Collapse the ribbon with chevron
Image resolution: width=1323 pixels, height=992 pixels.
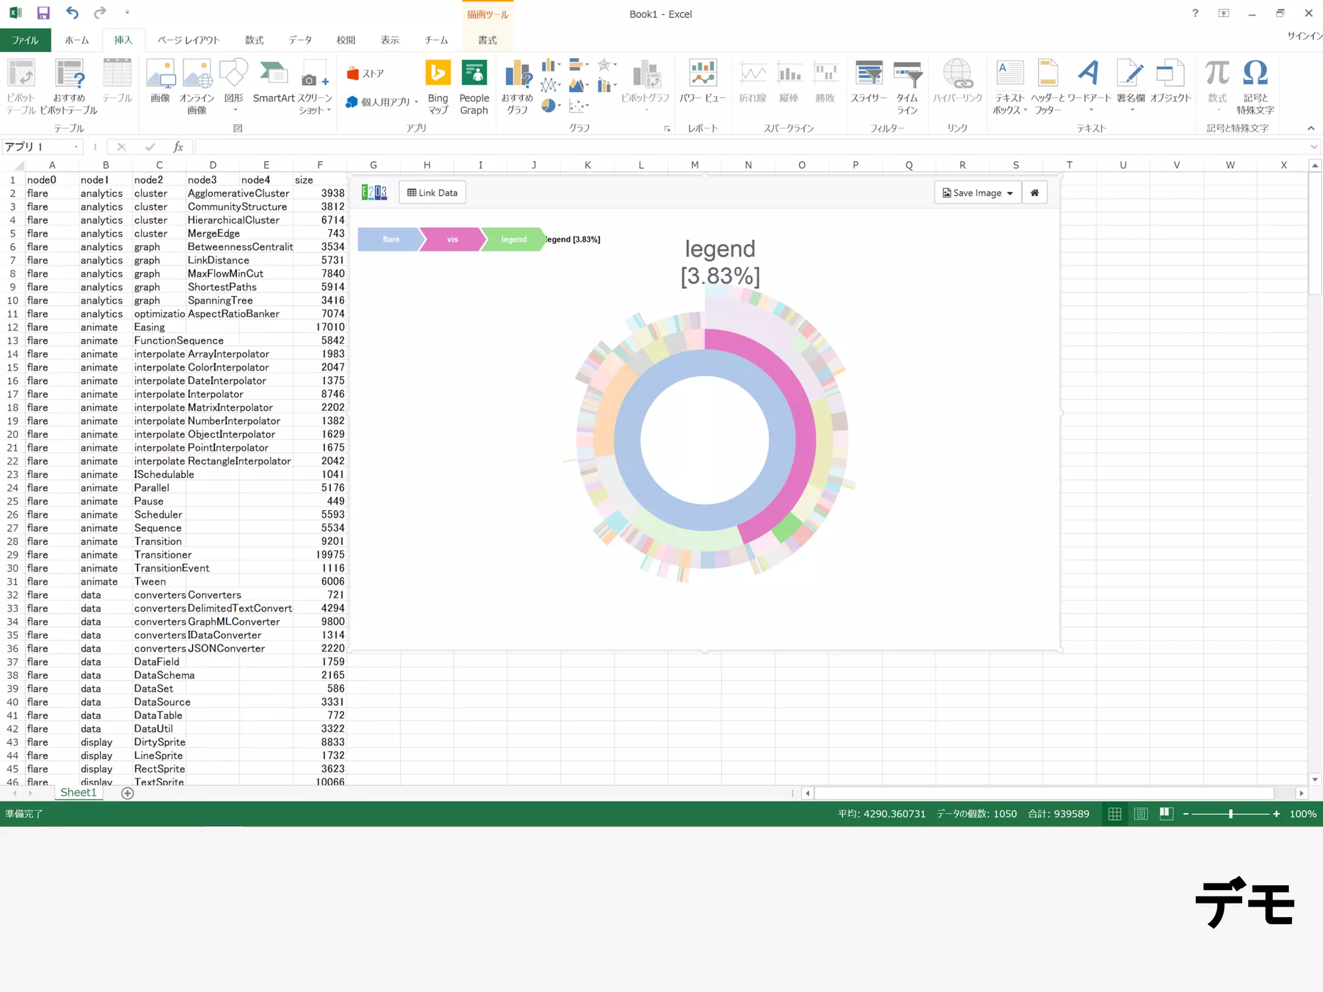[1311, 128]
